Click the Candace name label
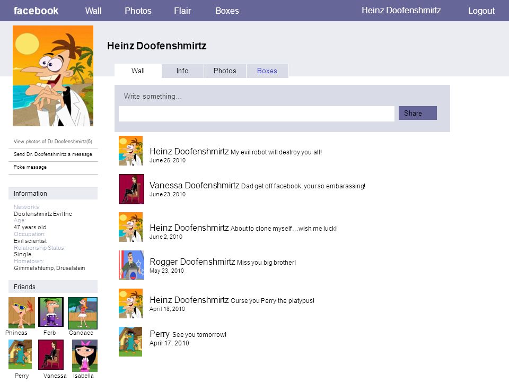The image size is (509, 382). point(81,333)
